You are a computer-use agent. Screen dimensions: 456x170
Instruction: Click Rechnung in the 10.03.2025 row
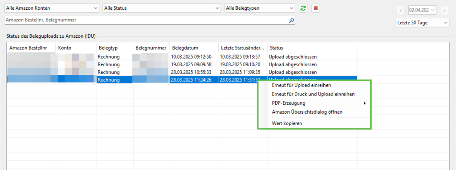[109, 56]
